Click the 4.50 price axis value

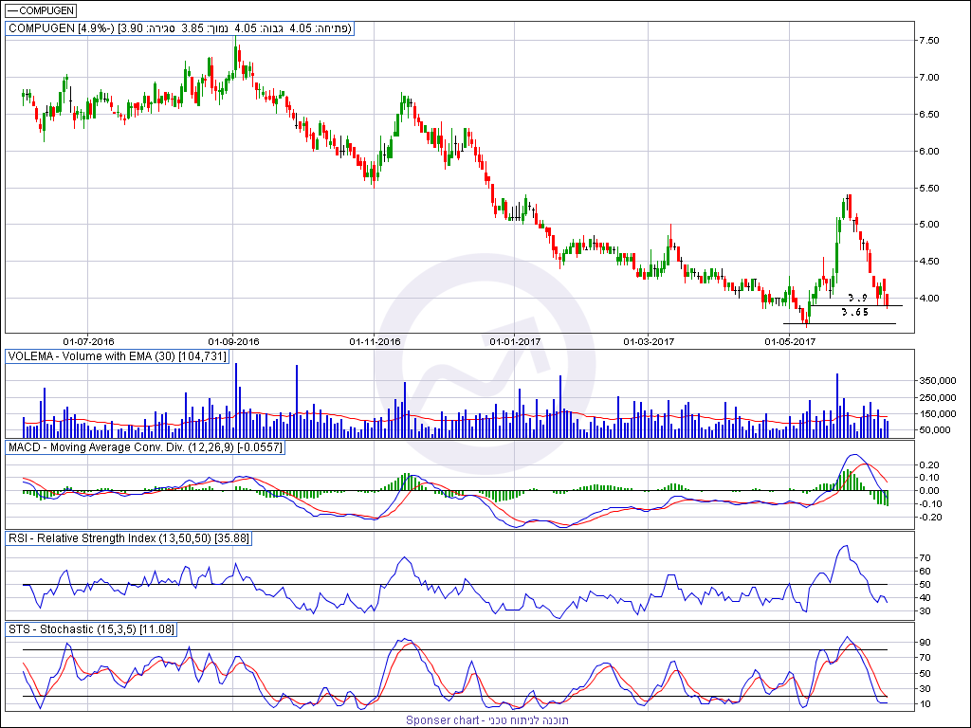[929, 262]
